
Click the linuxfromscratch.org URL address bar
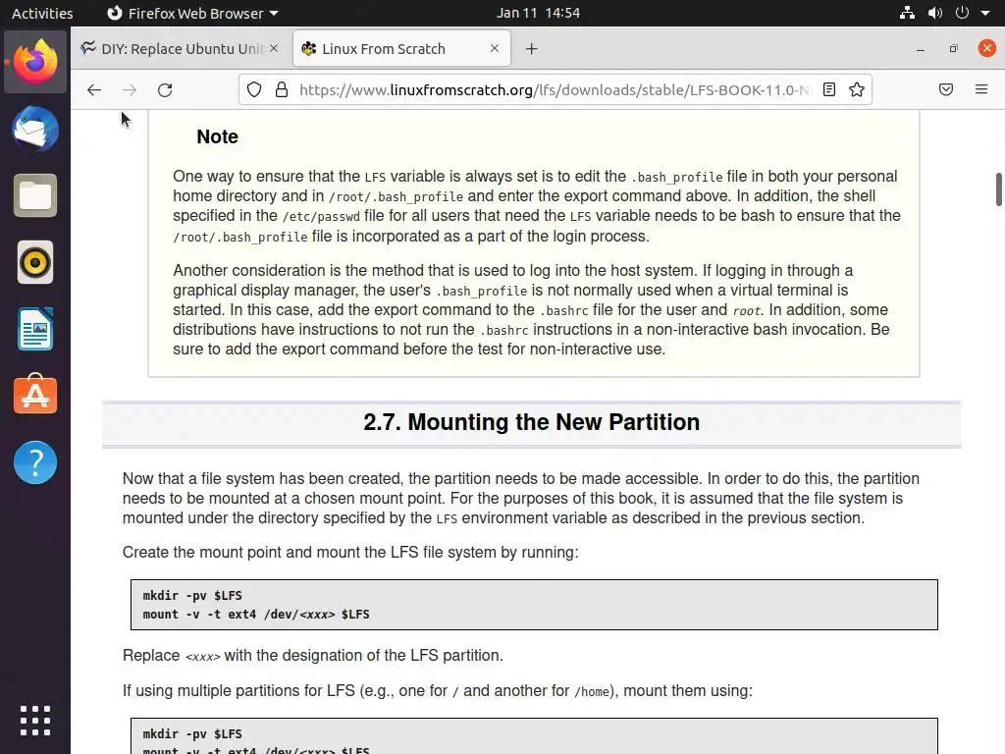tap(555, 89)
